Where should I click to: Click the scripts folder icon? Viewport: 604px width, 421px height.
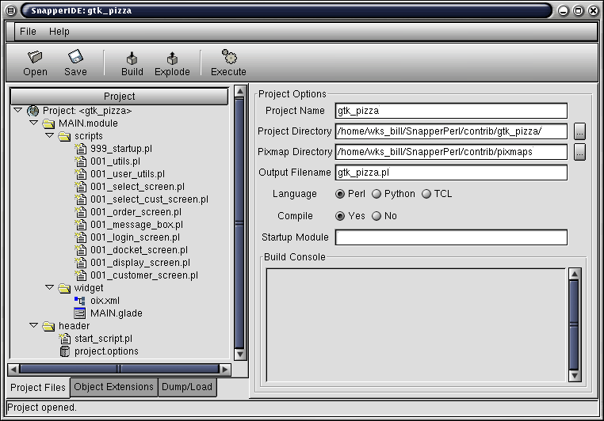pos(64,136)
